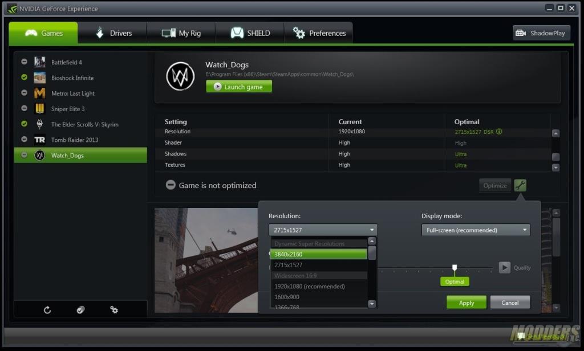Click the Optimal slider handle
Screen dimensions: 584x351
point(455,267)
